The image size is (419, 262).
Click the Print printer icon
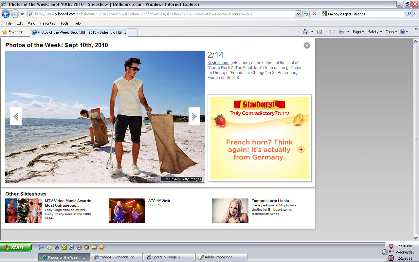tap(342, 32)
